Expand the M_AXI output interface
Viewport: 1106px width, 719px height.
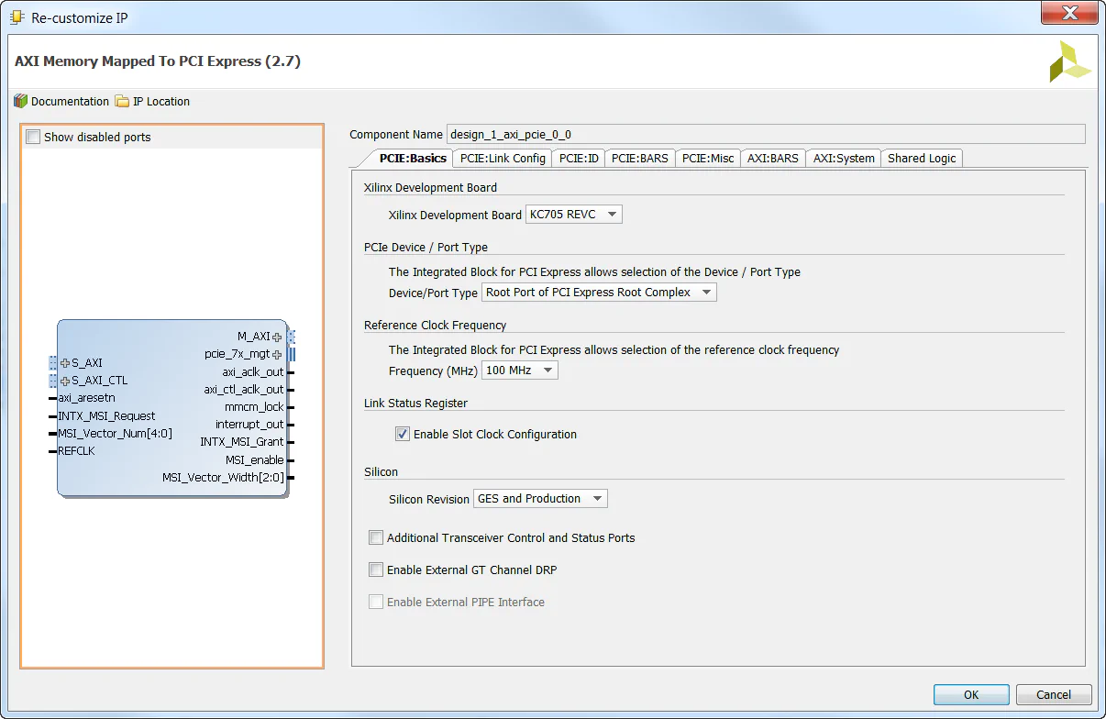[x=277, y=336]
